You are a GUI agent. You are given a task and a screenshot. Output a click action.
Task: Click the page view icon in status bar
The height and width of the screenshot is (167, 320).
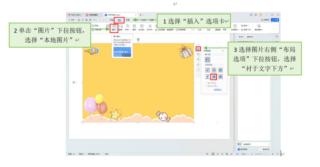(213, 154)
